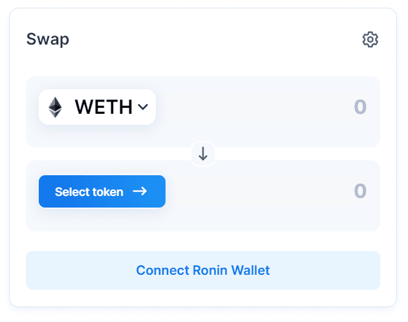Screen dimensions: 408x322
Task: Expand the chevron next to WETH
Action: [x=143, y=107]
